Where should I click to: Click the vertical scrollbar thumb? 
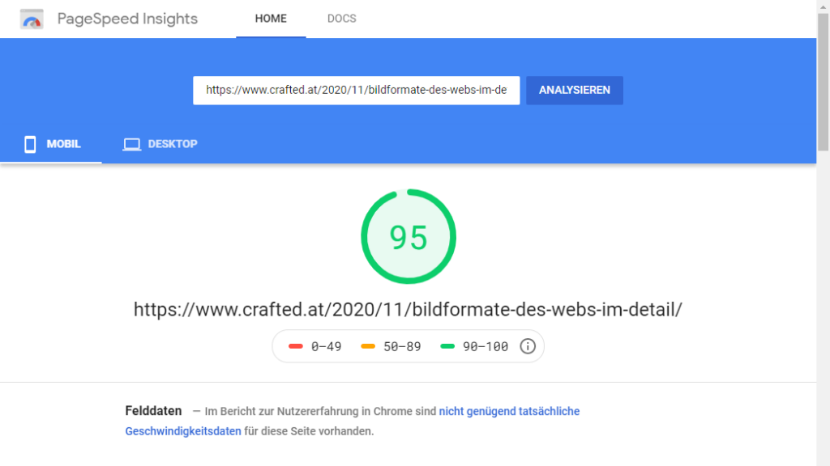tap(824, 82)
